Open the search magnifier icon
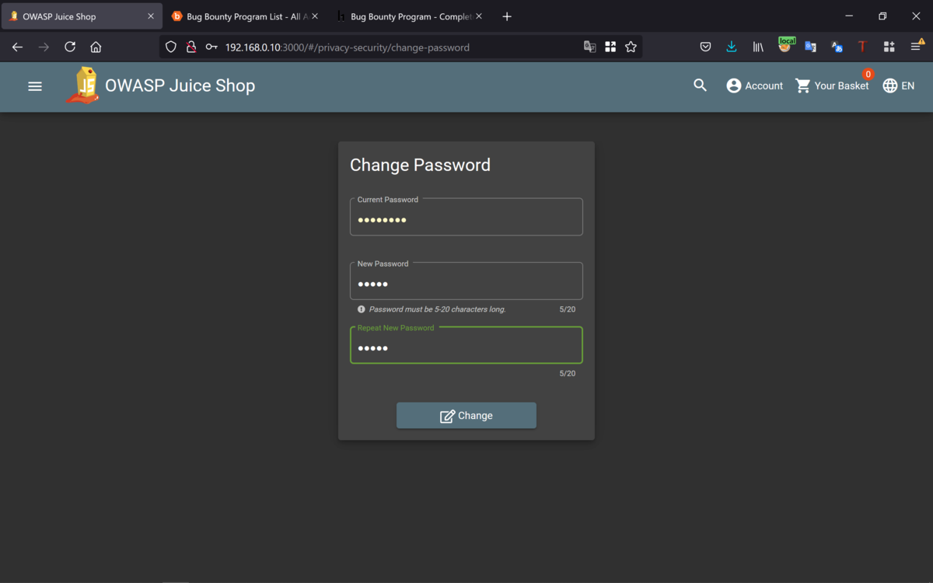This screenshot has width=933, height=583. click(x=700, y=86)
